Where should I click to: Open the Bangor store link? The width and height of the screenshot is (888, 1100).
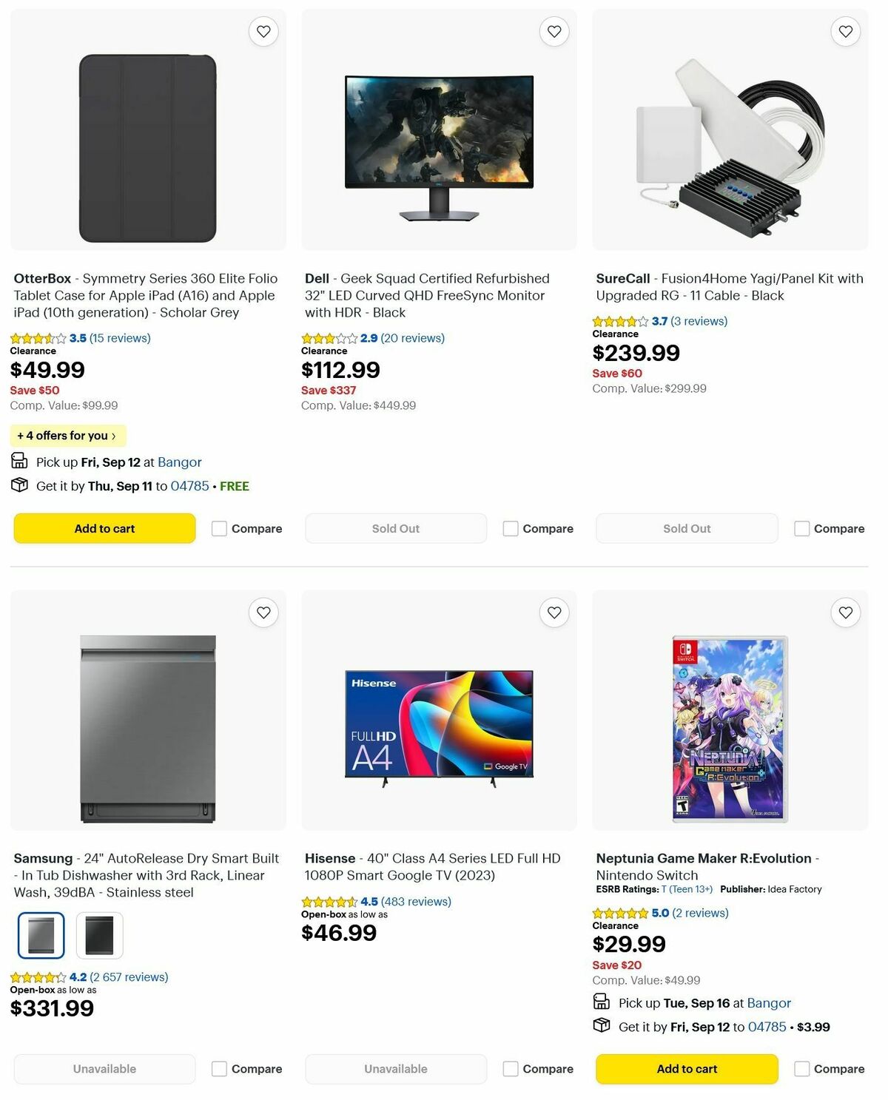[179, 462]
